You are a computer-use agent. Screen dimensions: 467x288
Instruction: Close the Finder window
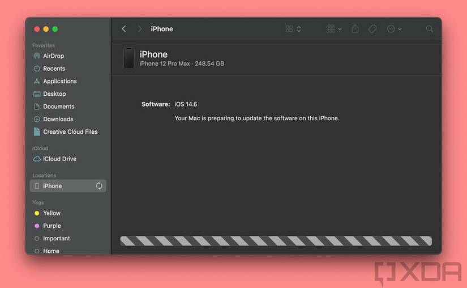[37, 29]
